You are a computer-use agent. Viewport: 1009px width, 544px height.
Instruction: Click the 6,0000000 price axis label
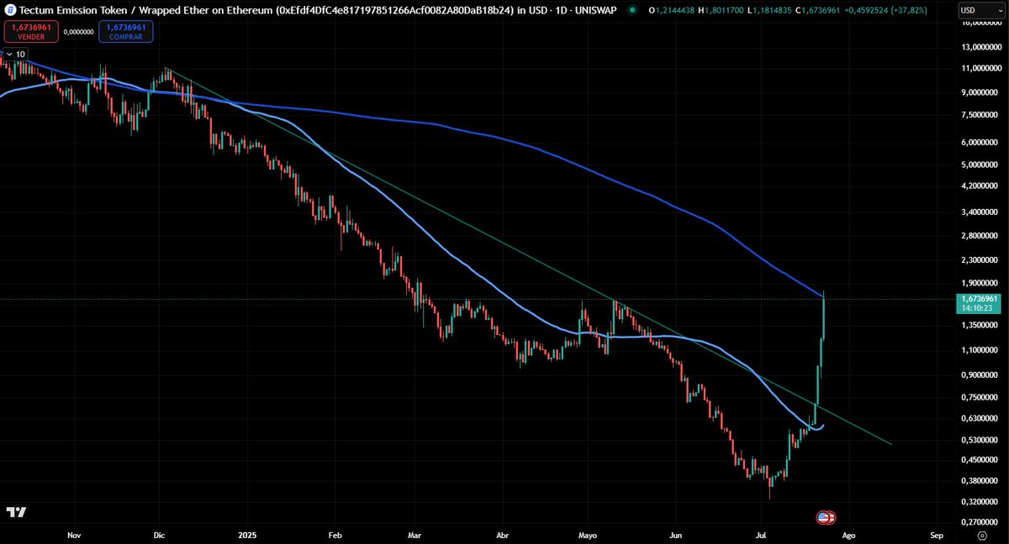point(978,143)
